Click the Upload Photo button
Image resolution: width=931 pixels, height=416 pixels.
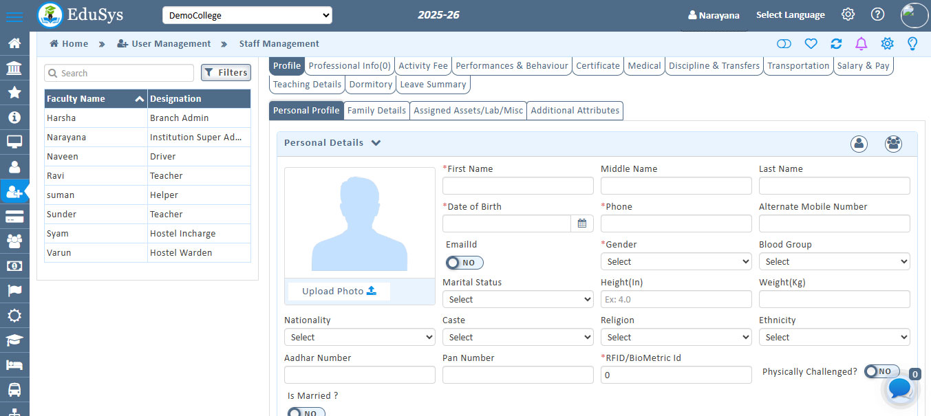[x=338, y=291]
